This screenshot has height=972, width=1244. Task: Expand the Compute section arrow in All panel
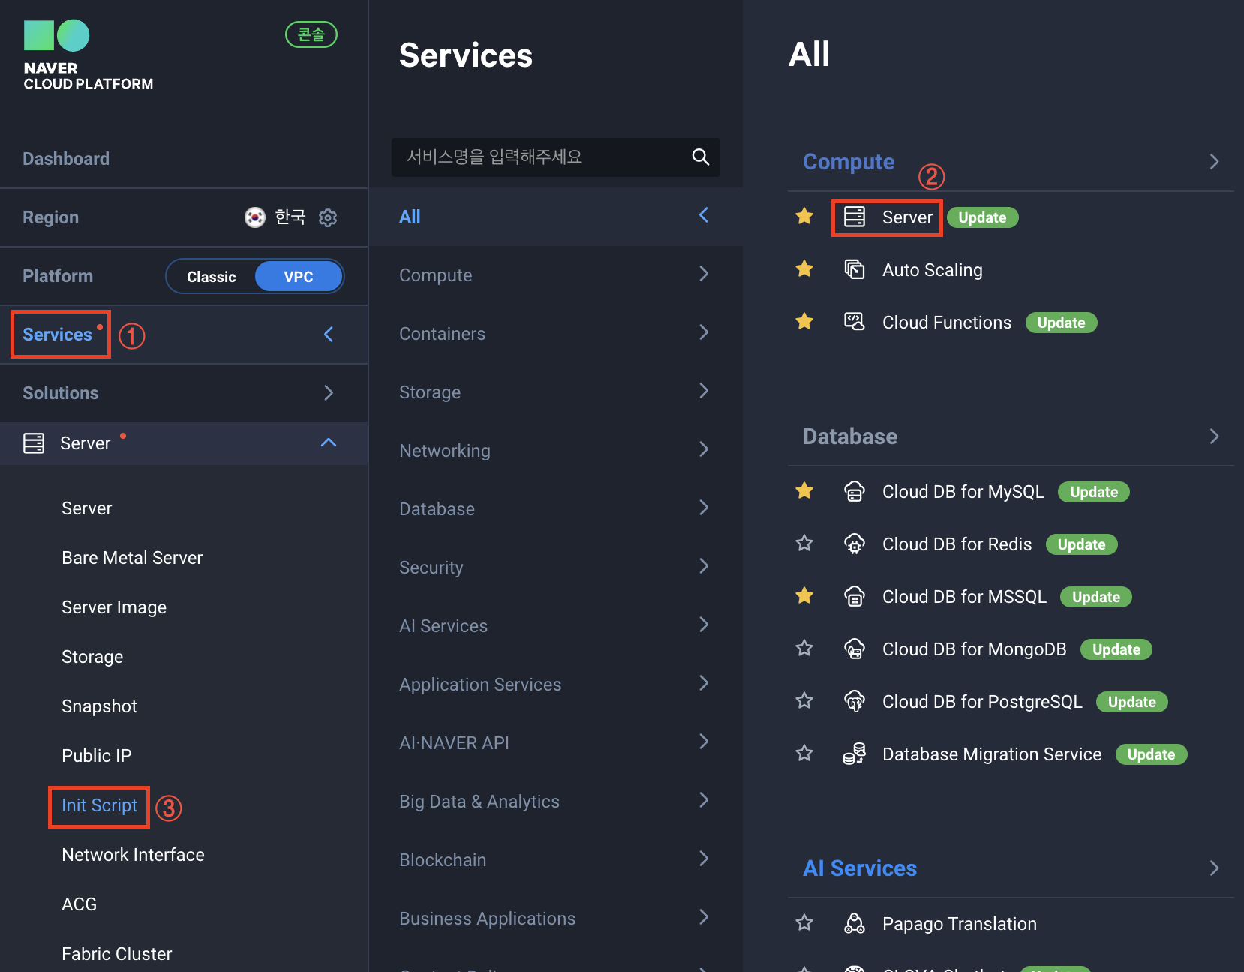(x=1214, y=162)
